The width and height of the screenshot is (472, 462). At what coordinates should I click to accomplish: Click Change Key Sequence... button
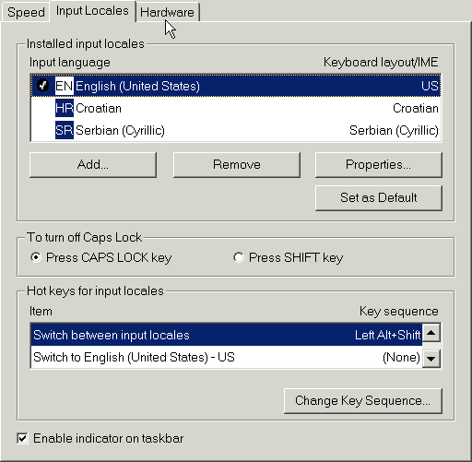coord(363,401)
